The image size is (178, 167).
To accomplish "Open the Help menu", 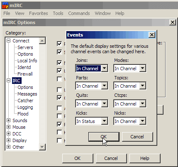I will [120, 13].
